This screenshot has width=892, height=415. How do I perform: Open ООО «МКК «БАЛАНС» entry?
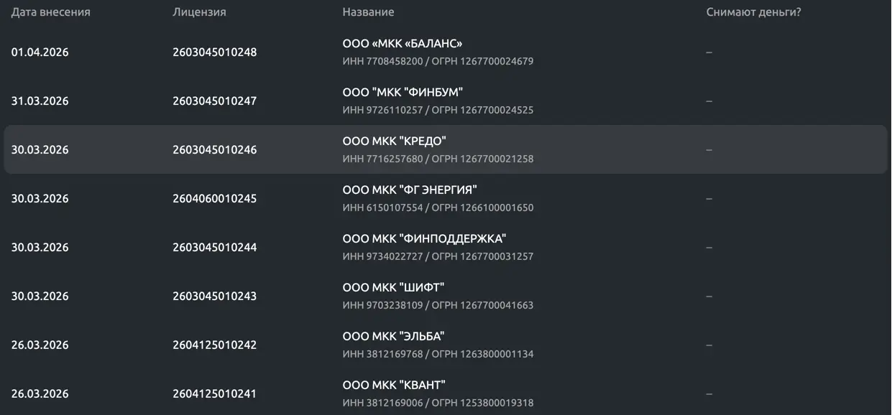tap(402, 44)
